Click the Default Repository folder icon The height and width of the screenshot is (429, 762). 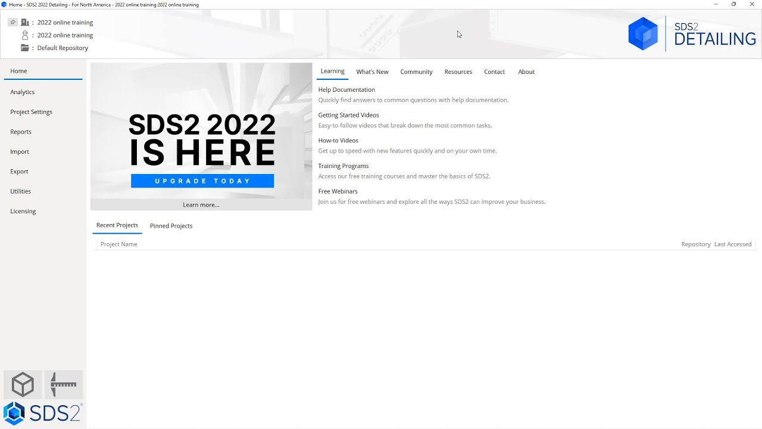coord(25,48)
